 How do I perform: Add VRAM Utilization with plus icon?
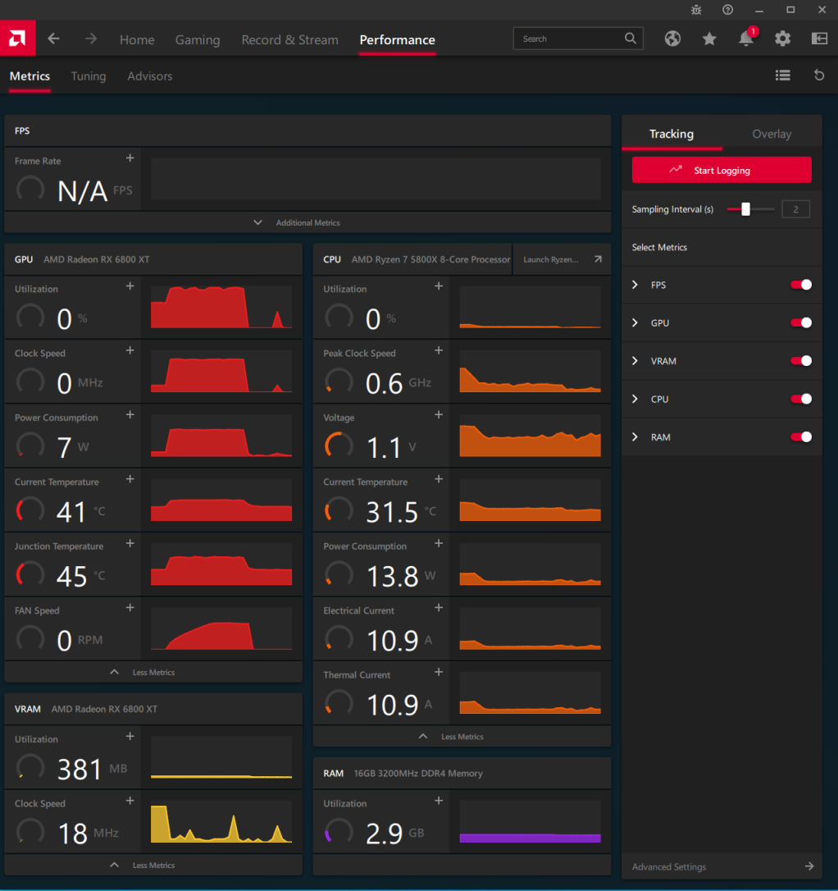point(130,737)
